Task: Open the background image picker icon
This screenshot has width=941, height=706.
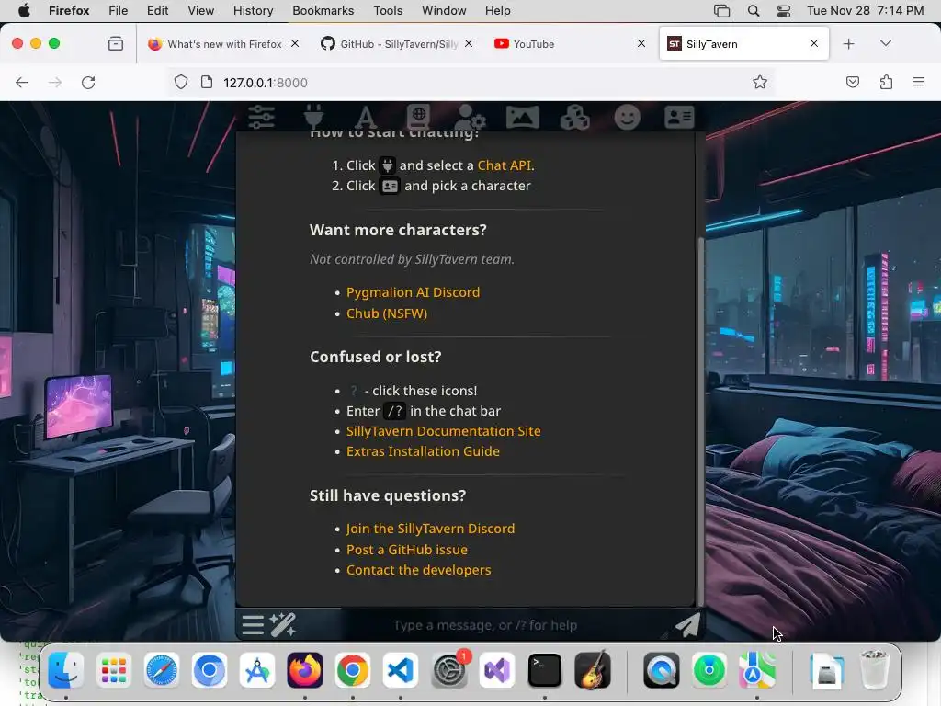Action: tap(523, 117)
